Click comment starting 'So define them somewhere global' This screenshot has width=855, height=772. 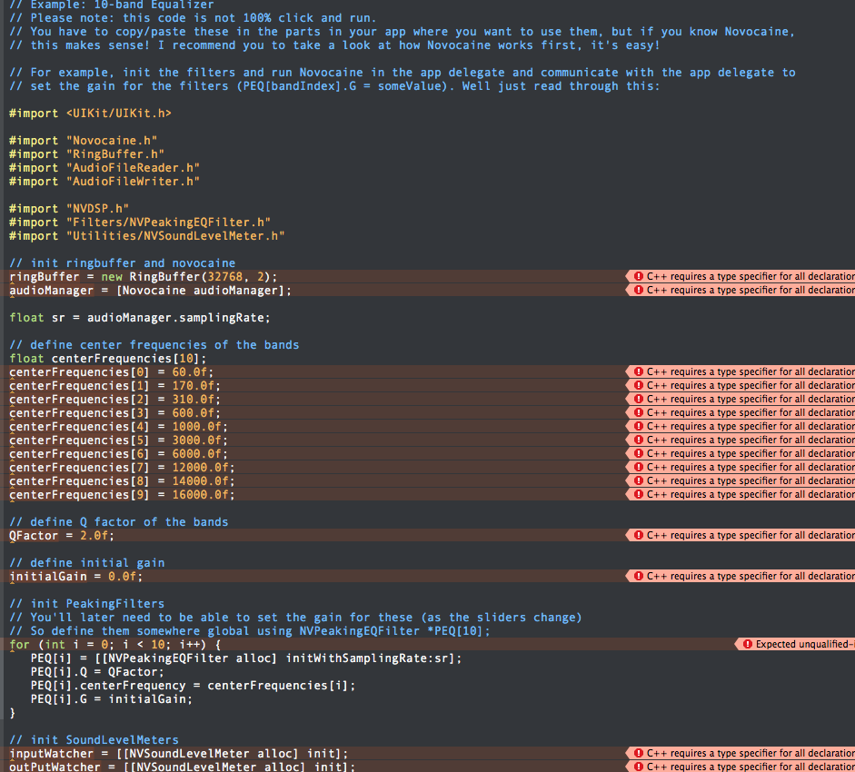[x=250, y=631]
